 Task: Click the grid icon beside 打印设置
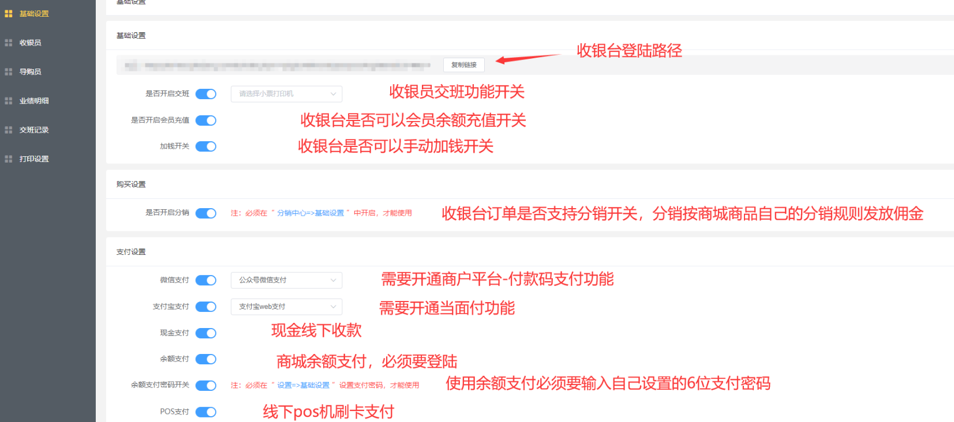[9, 159]
